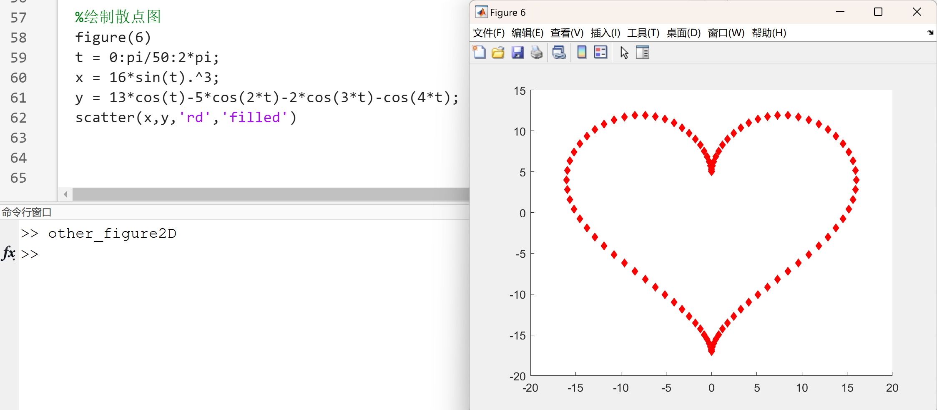Viewport: 937px width, 410px height.
Task: Insert a legend using the legend icon
Action: 600,53
